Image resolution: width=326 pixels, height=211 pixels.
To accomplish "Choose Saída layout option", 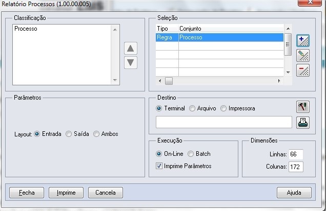I will point(69,134).
